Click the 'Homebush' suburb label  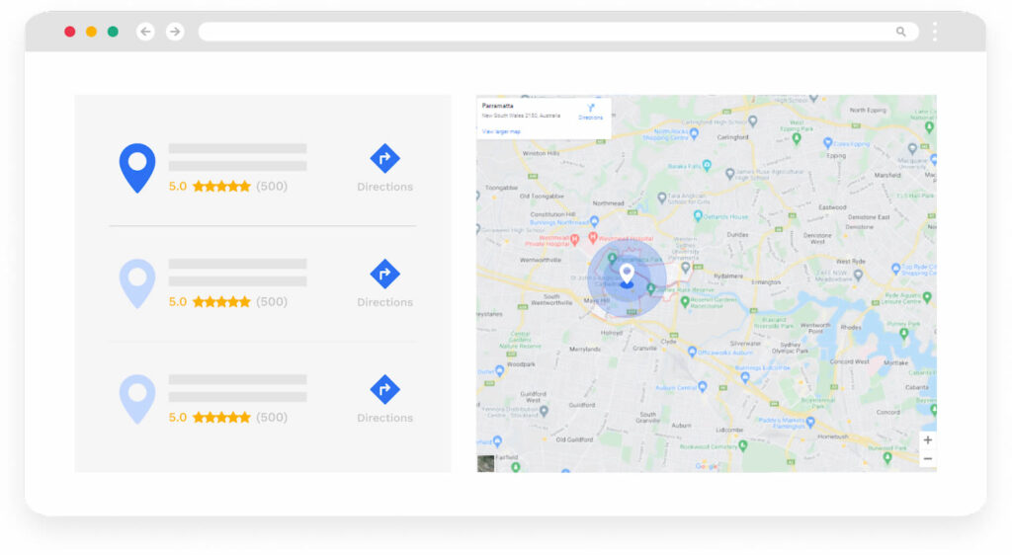click(x=832, y=436)
